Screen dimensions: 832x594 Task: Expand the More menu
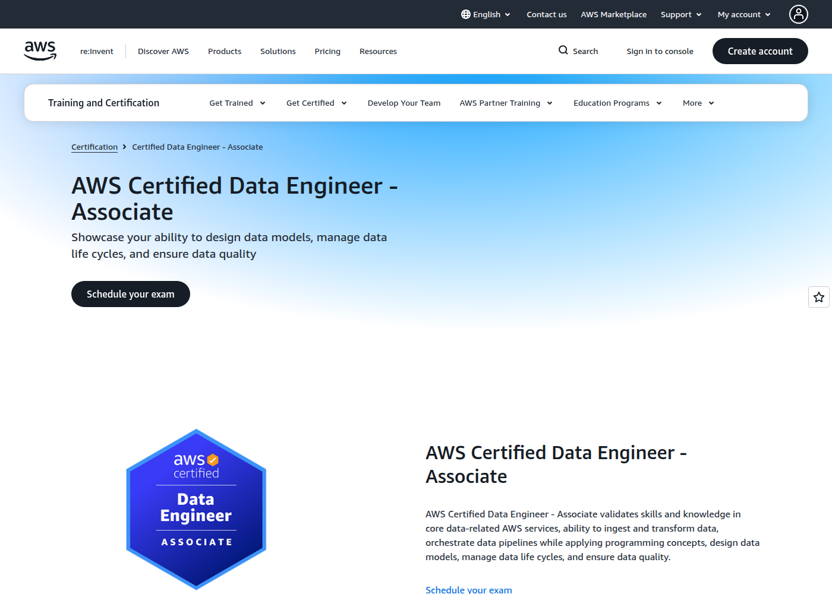[698, 103]
